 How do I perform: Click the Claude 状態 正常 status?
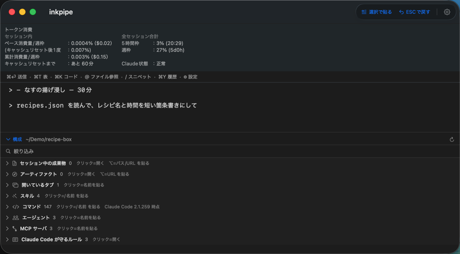point(144,63)
